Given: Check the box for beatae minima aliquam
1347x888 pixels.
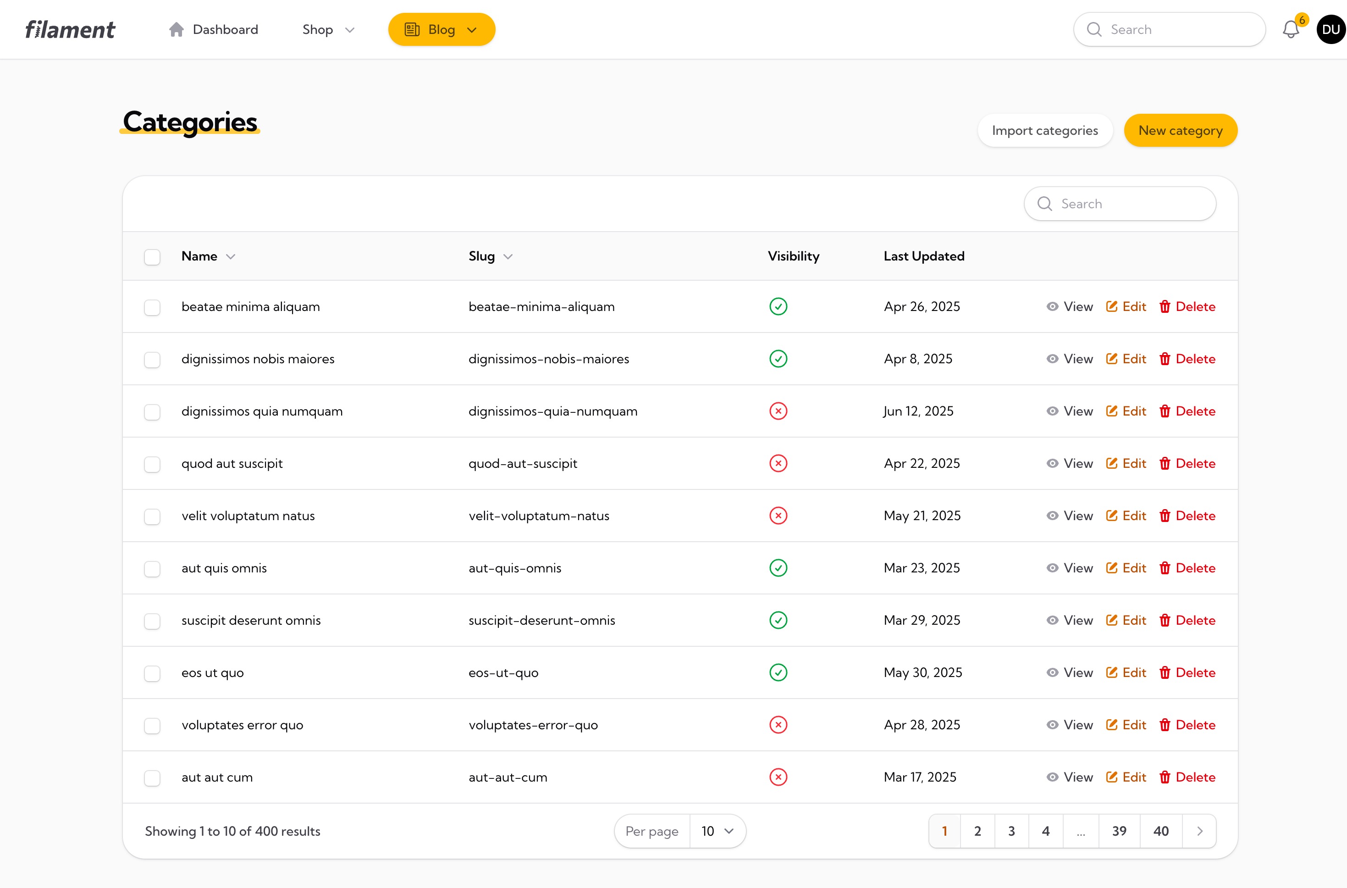Looking at the screenshot, I should click(152, 307).
